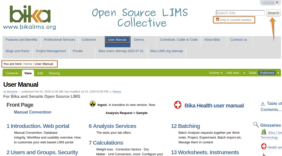Switch to the Sharing tab

54,73
